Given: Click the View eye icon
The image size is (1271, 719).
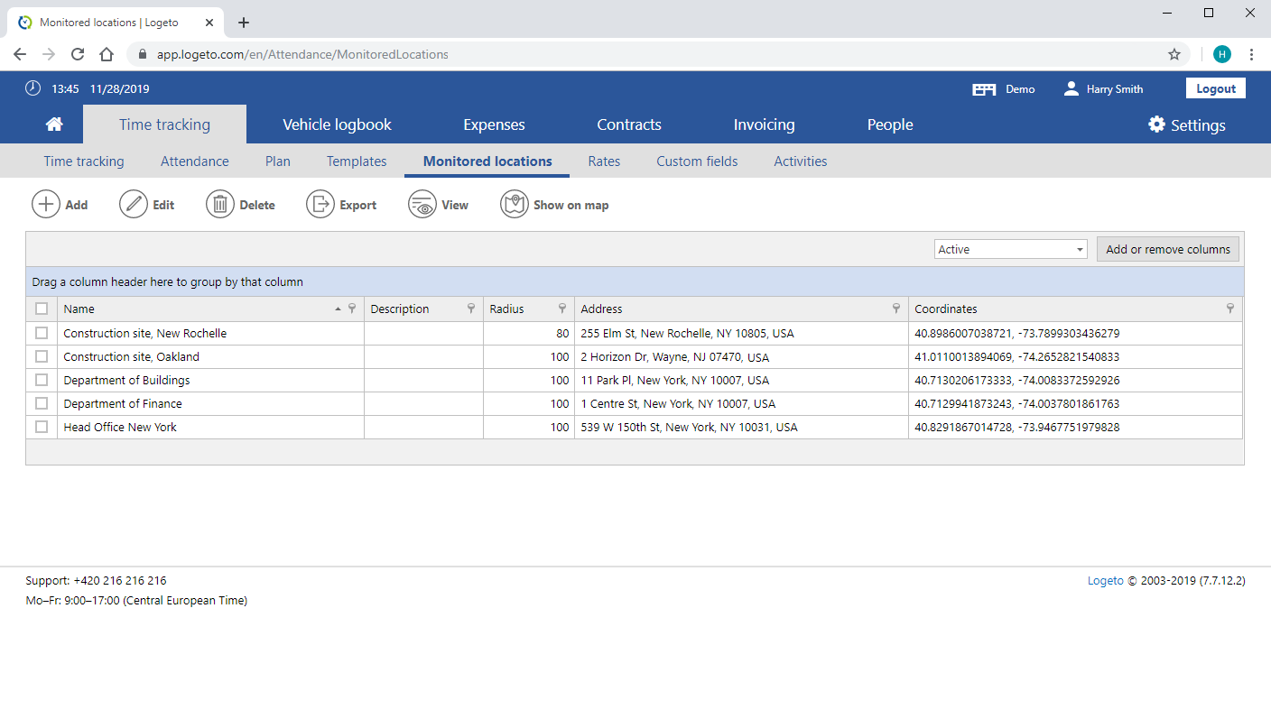Looking at the screenshot, I should 422,205.
